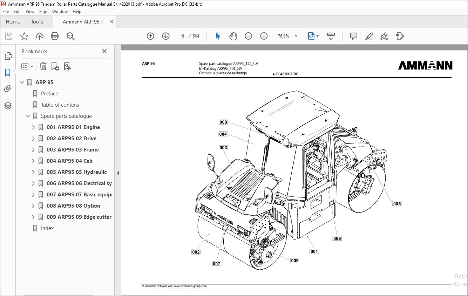Switch to the Home tab
The width and height of the screenshot is (468, 296).
coord(13,21)
